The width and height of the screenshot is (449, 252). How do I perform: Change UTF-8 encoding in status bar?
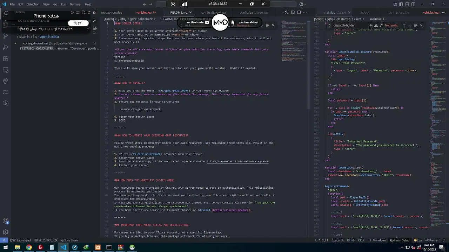click(x=351, y=240)
